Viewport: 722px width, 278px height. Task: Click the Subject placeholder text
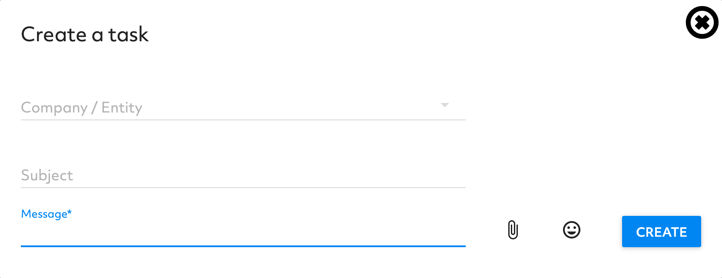coord(47,175)
